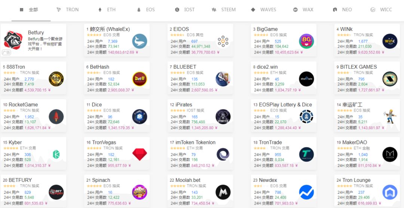Screen dimensions: 404x208
Task: Click Kyber volume 1,014,310.37 ¥
Action: pos(38,165)
